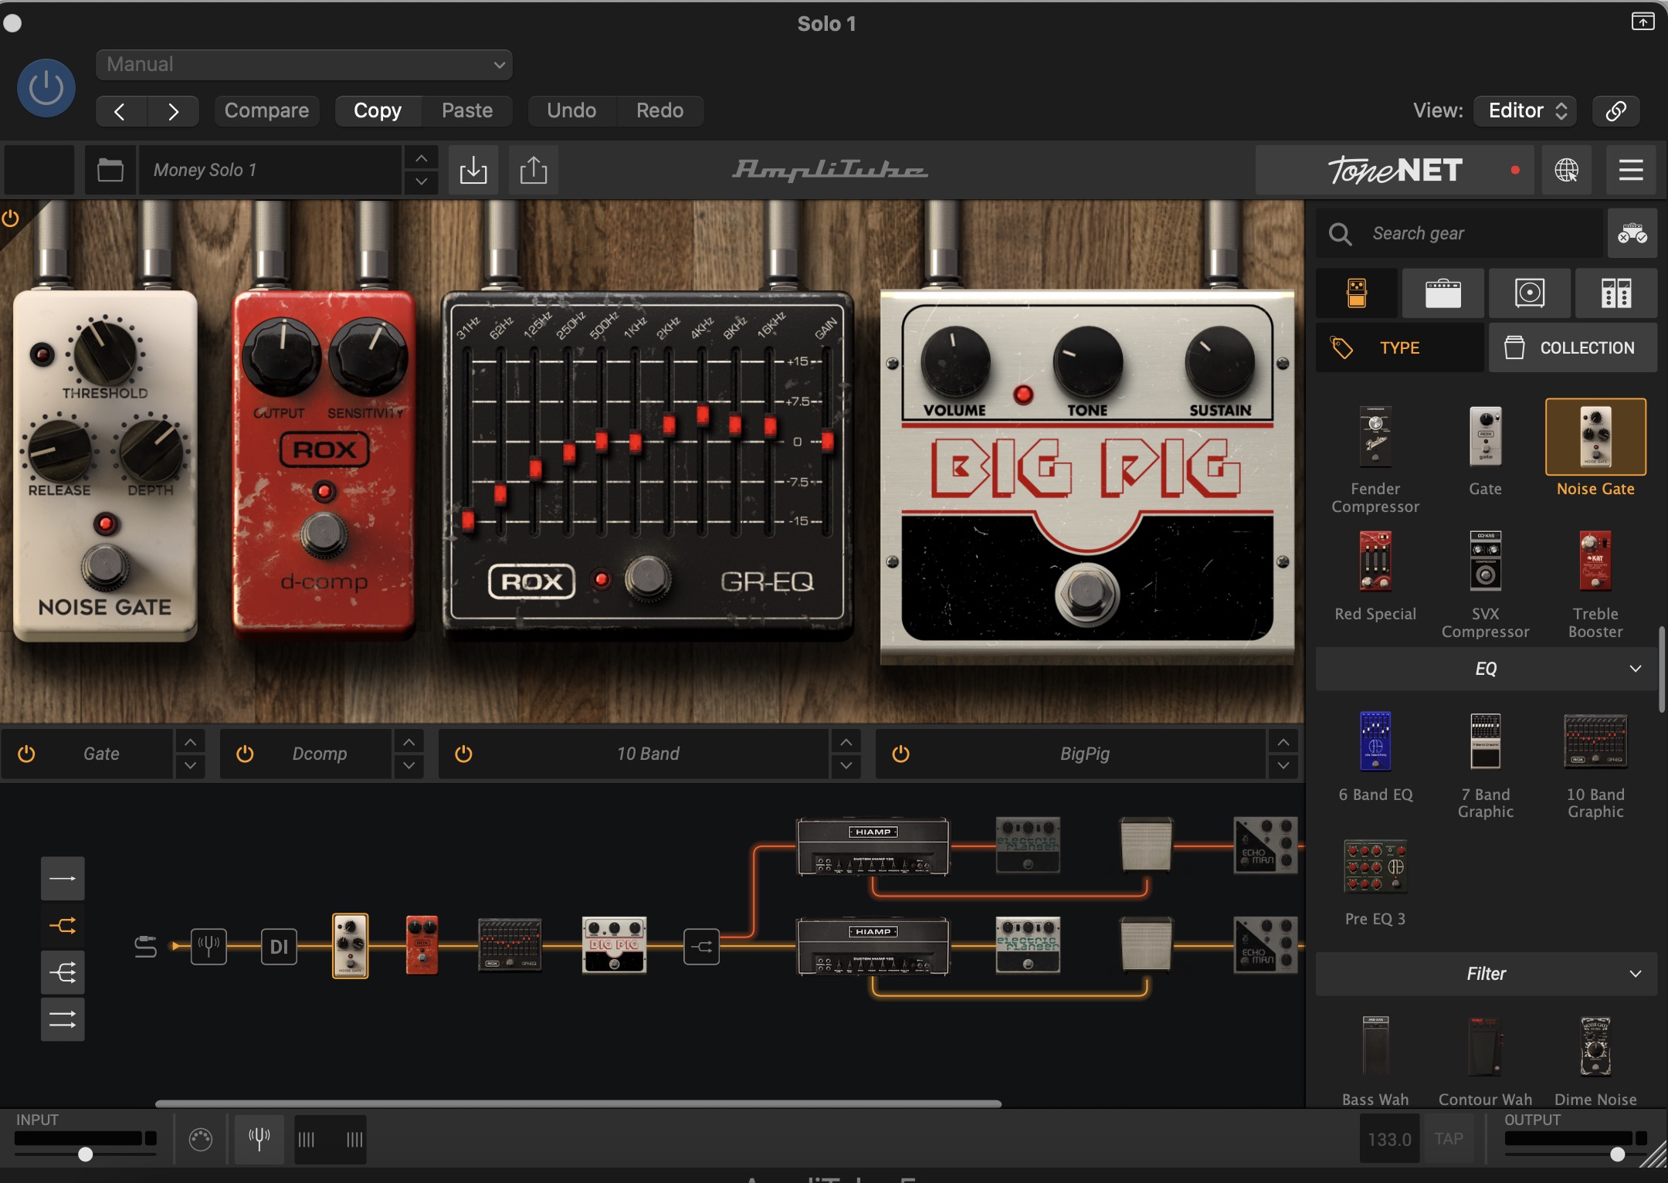Click the Paste button
This screenshot has height=1183, width=1668.
(x=467, y=110)
